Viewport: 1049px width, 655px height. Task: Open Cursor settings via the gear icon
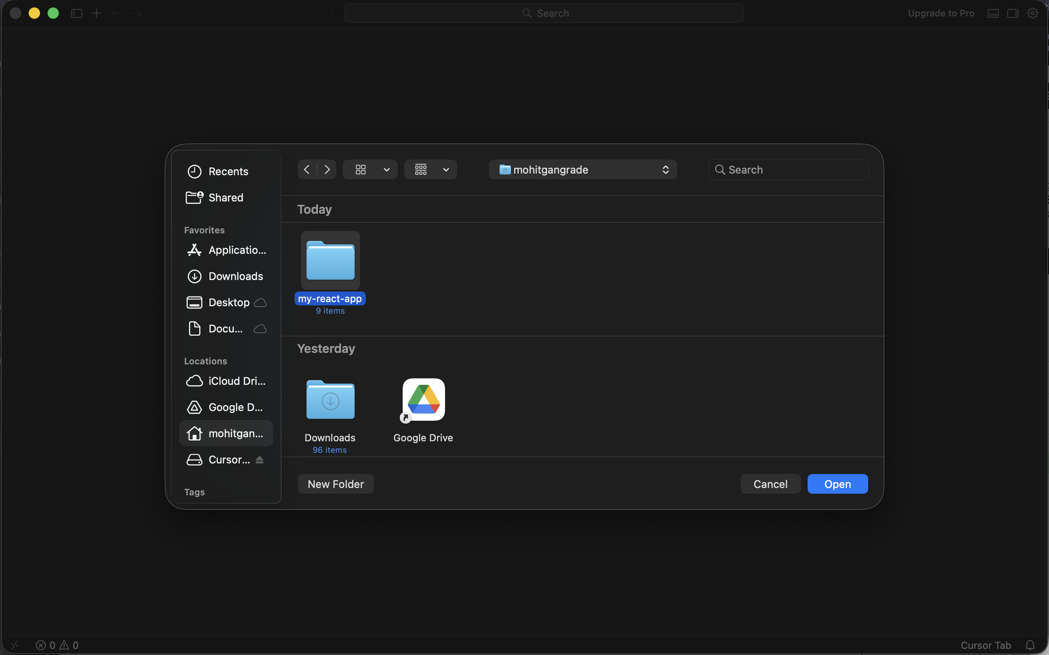1033,13
